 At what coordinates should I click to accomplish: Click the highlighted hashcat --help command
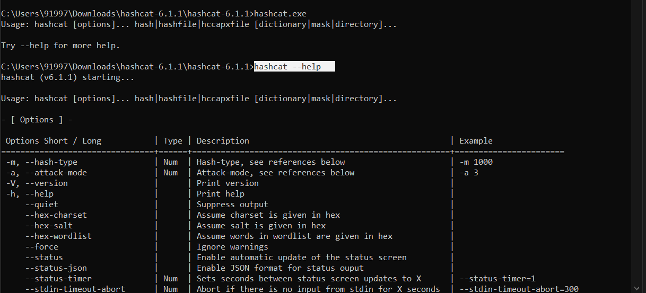click(287, 67)
